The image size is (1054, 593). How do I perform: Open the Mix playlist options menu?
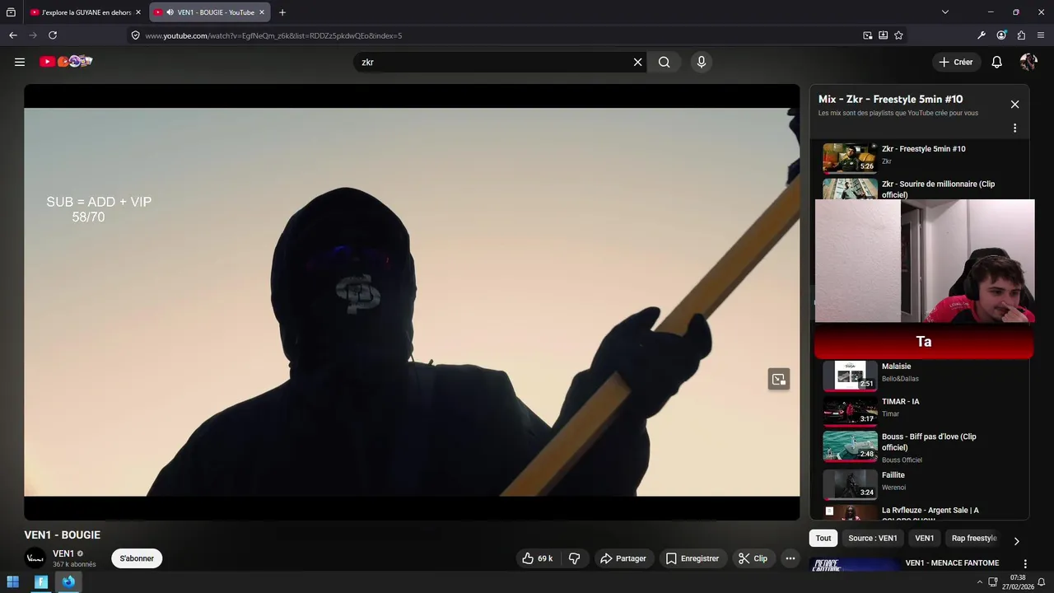point(1014,128)
